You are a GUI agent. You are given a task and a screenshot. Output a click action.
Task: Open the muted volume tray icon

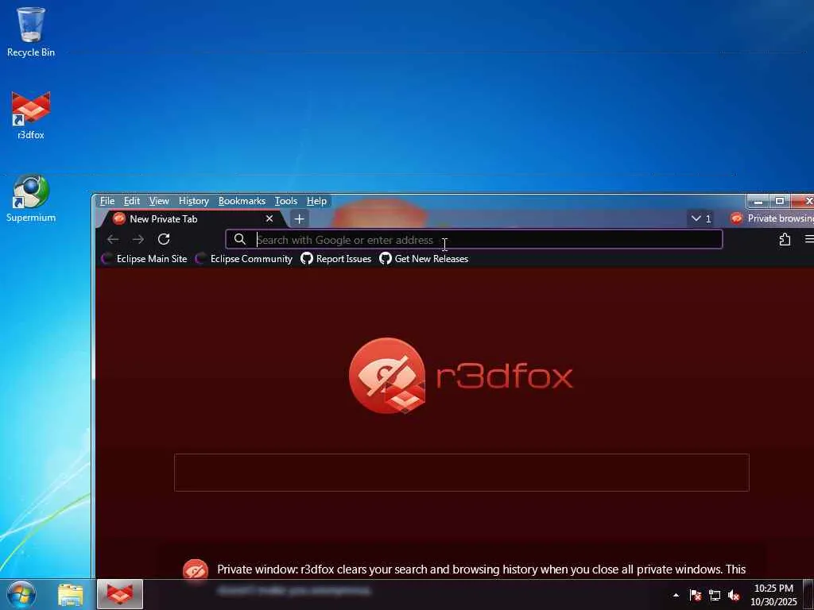tap(734, 595)
